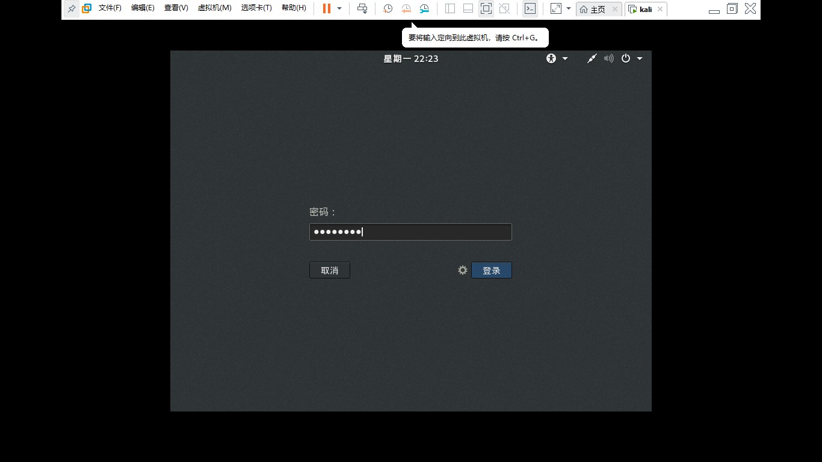822x462 pixels.
Task: Restore the VMware window size
Action: (x=732, y=8)
